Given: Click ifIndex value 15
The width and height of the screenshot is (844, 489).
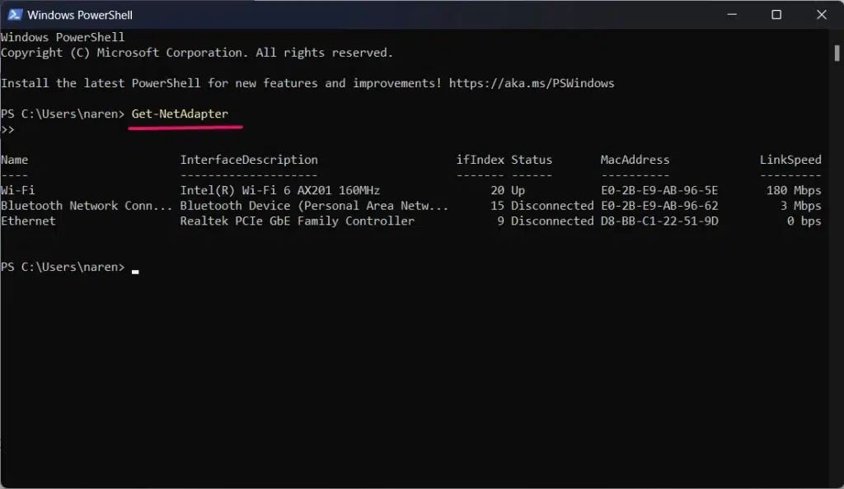Looking at the screenshot, I should [x=497, y=206].
